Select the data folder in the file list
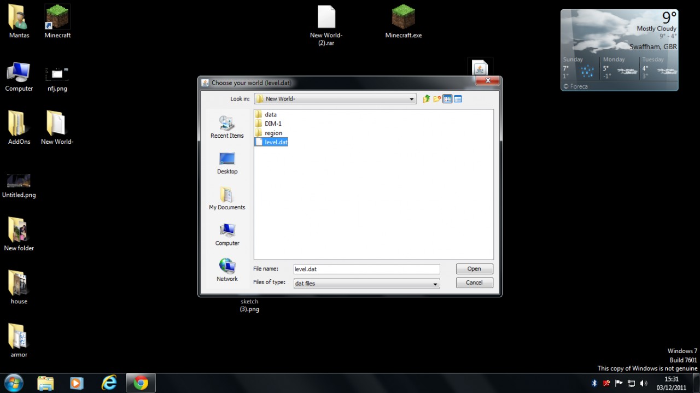 [266, 115]
